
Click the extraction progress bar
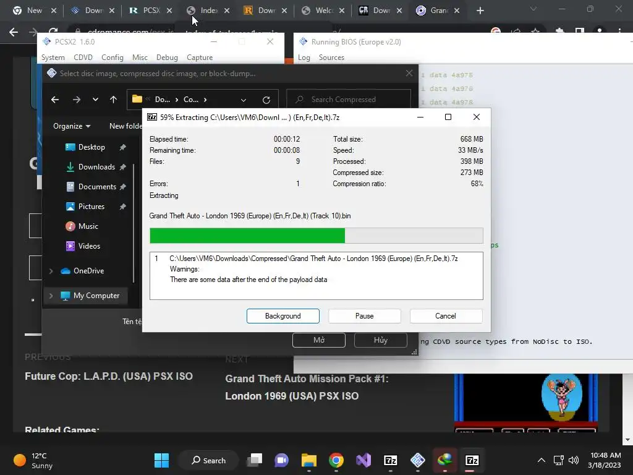(x=316, y=236)
